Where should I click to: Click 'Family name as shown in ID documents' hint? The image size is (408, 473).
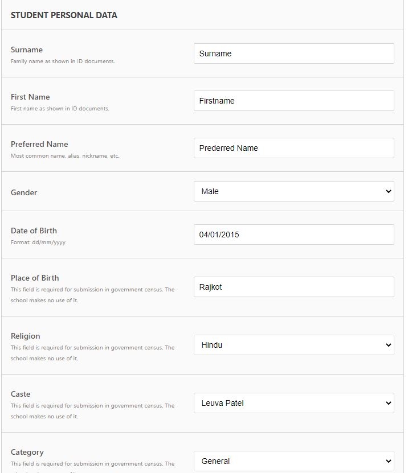pos(63,61)
